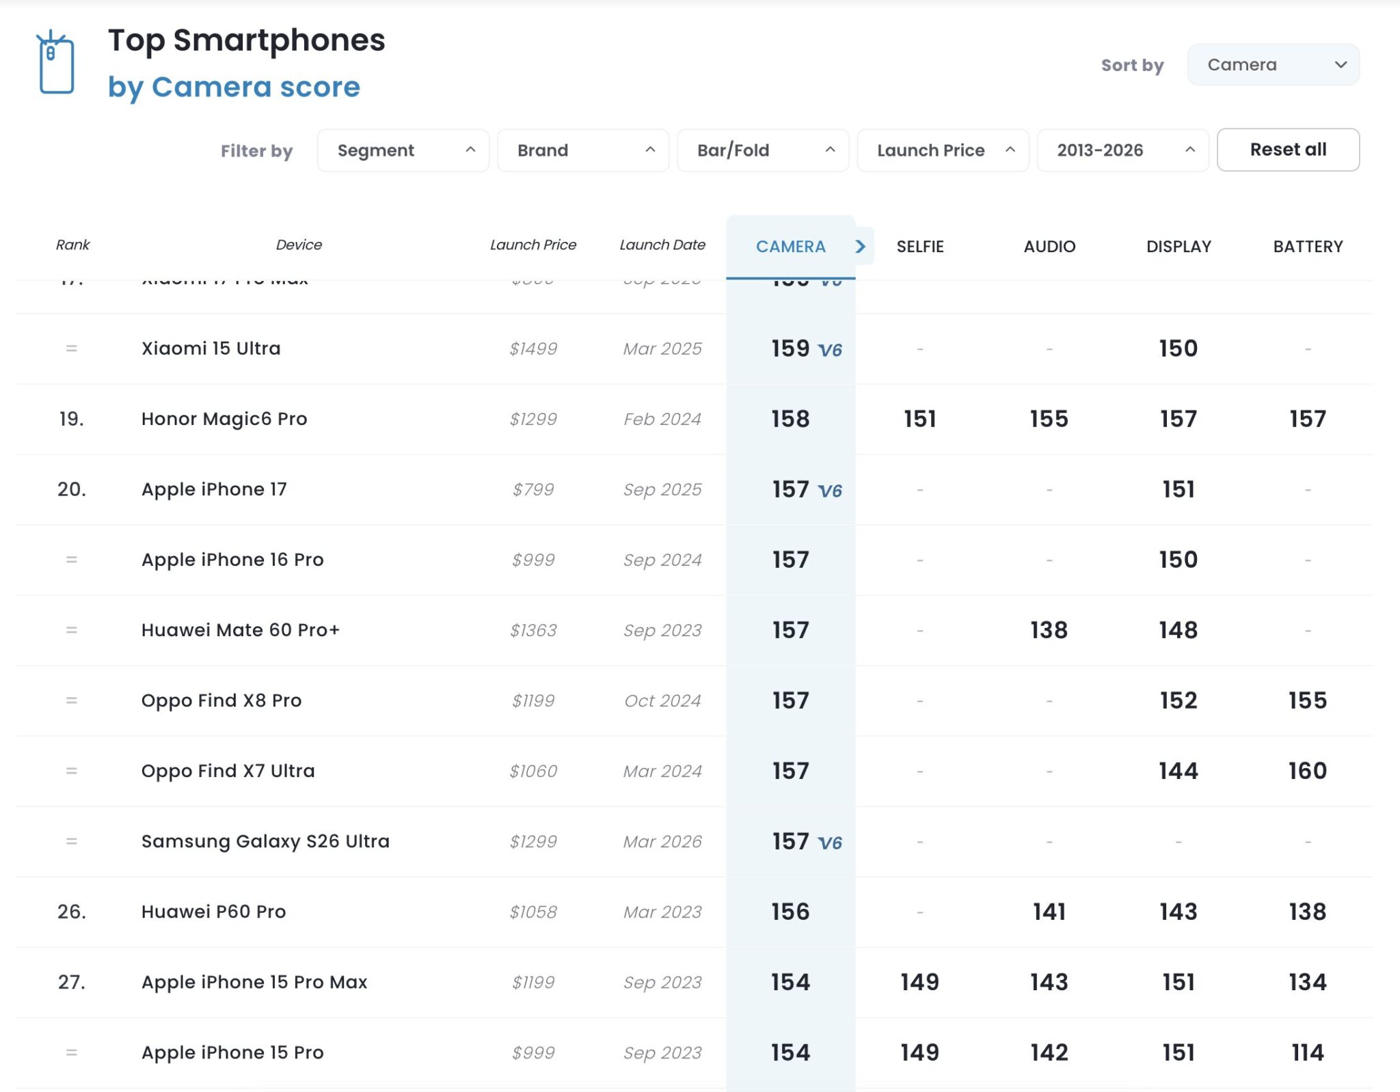
Task: Click the 138 audio score of Huawei Mate 60 Pro+
Action: 1049,630
